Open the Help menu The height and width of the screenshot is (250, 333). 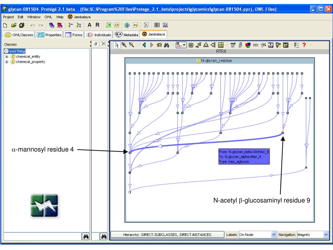click(x=60, y=17)
